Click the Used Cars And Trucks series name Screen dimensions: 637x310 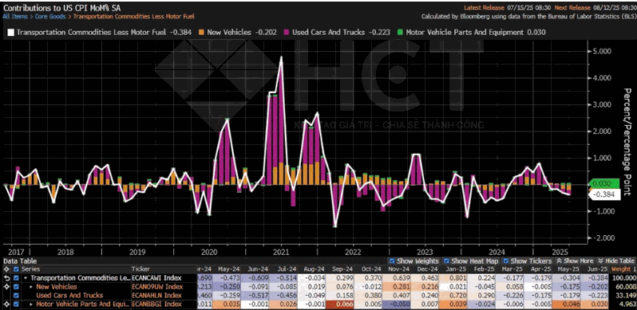(x=69, y=295)
